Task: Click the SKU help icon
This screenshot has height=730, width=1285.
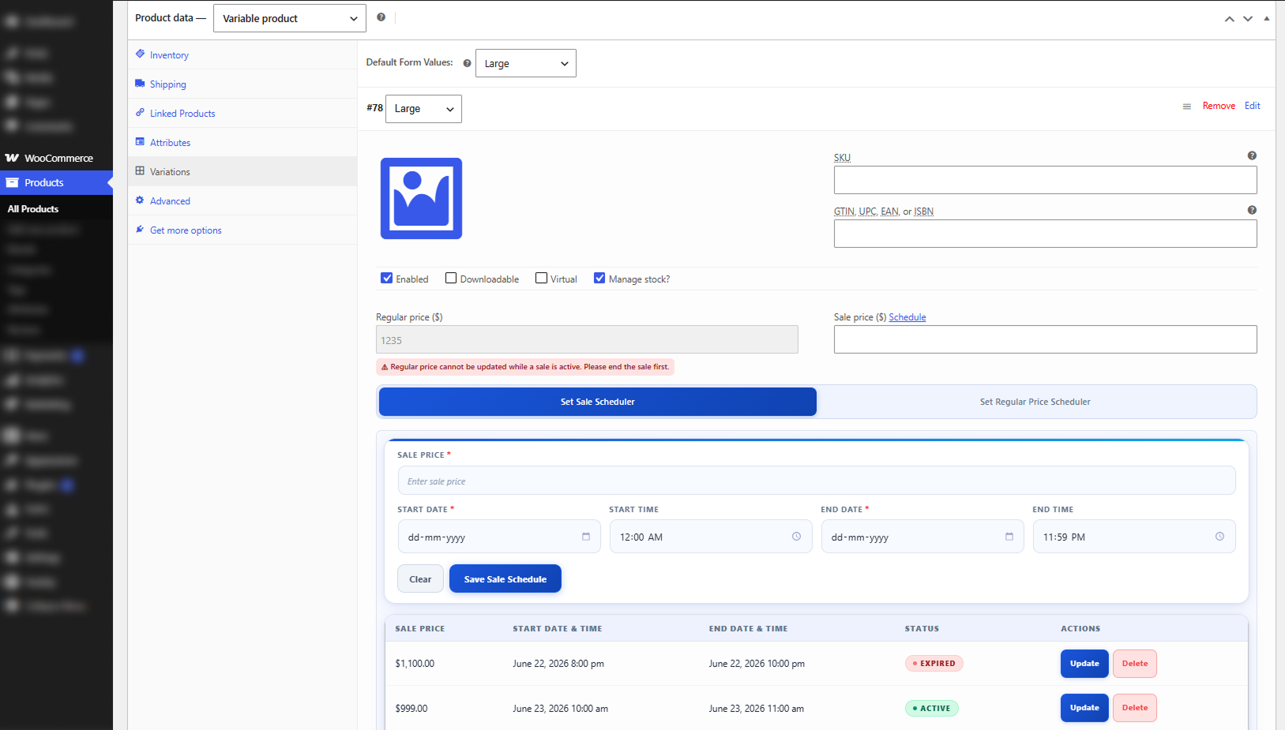Action: tap(1252, 155)
